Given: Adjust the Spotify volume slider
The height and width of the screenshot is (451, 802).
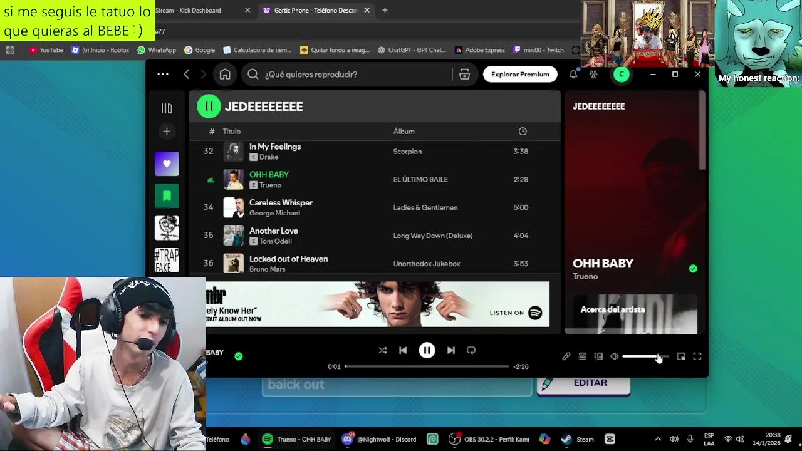Looking at the screenshot, I should click(x=645, y=356).
